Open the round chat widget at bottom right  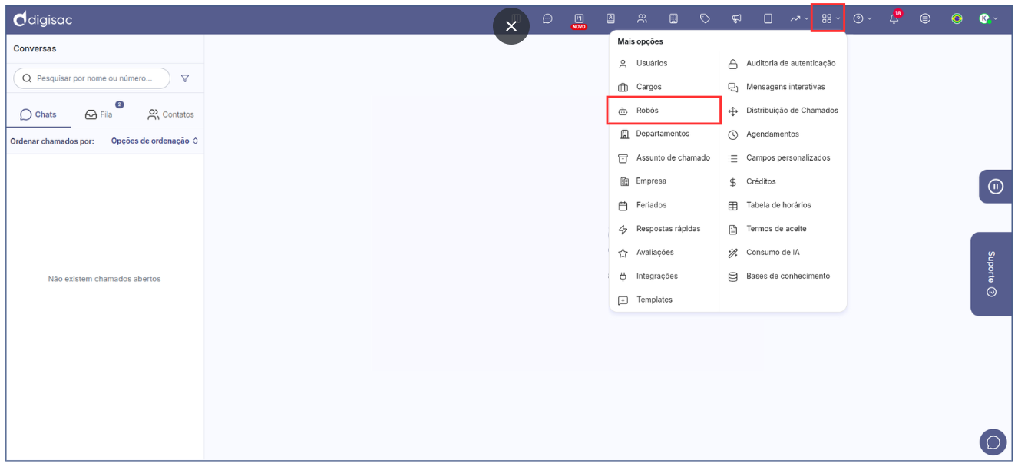click(x=993, y=442)
